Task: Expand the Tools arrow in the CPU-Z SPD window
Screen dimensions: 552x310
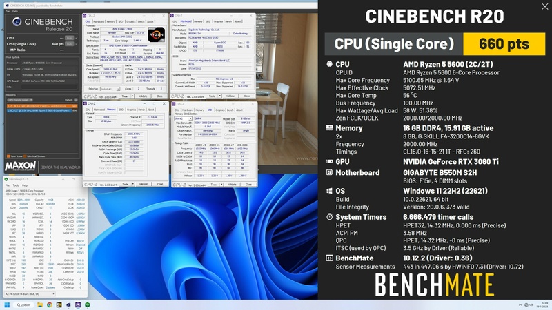Action: 221,184
